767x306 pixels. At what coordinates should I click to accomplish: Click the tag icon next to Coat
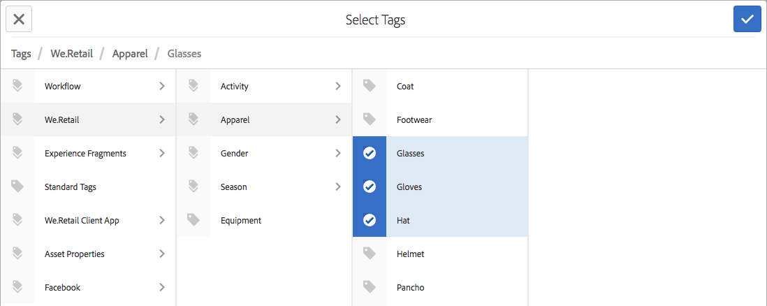click(x=370, y=86)
